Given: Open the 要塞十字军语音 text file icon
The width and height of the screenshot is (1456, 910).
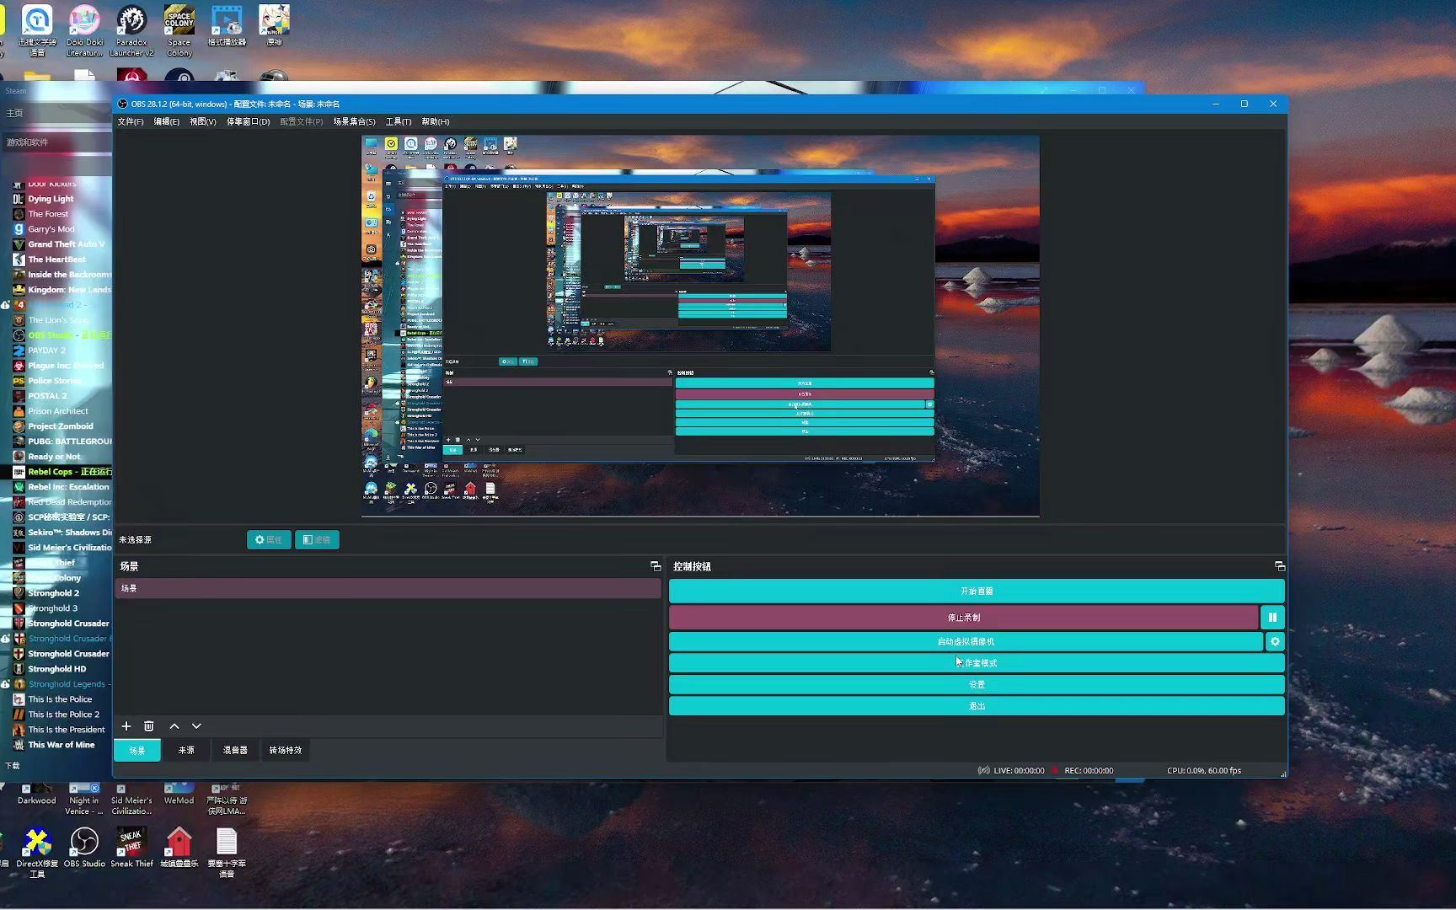Looking at the screenshot, I should coord(227,853).
